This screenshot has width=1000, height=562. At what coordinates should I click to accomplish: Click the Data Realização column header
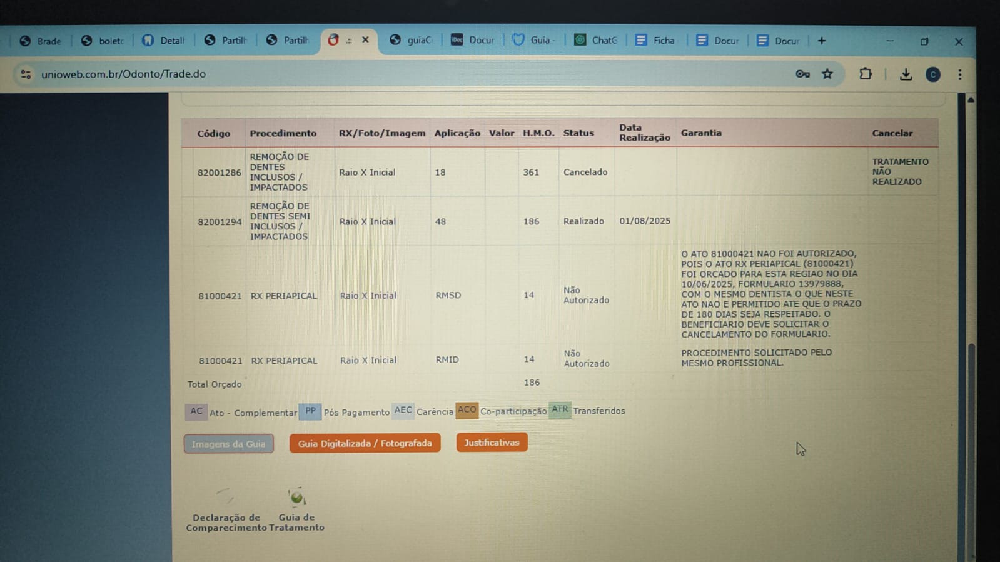click(645, 133)
